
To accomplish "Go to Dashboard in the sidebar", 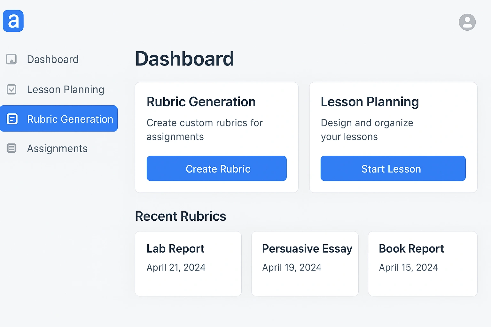I will pos(53,59).
